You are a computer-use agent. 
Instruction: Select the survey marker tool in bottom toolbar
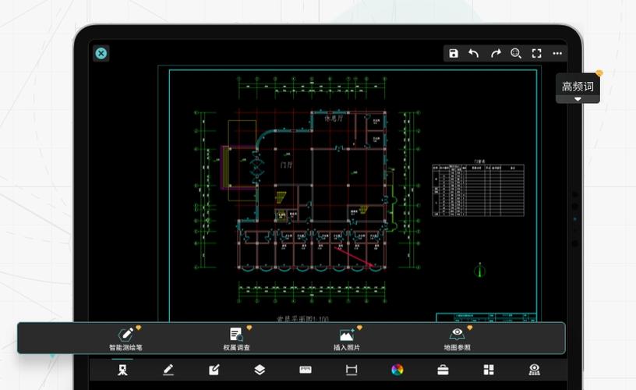tap(122, 370)
